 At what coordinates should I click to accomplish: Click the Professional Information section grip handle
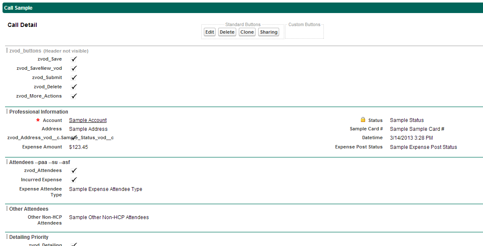tap(7, 112)
